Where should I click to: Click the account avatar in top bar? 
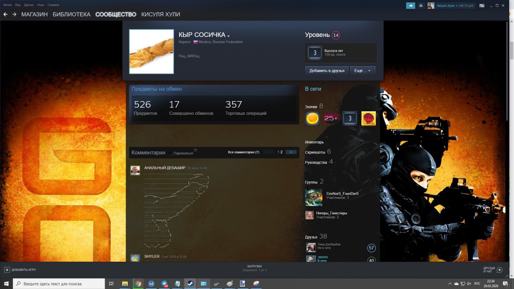[430, 6]
